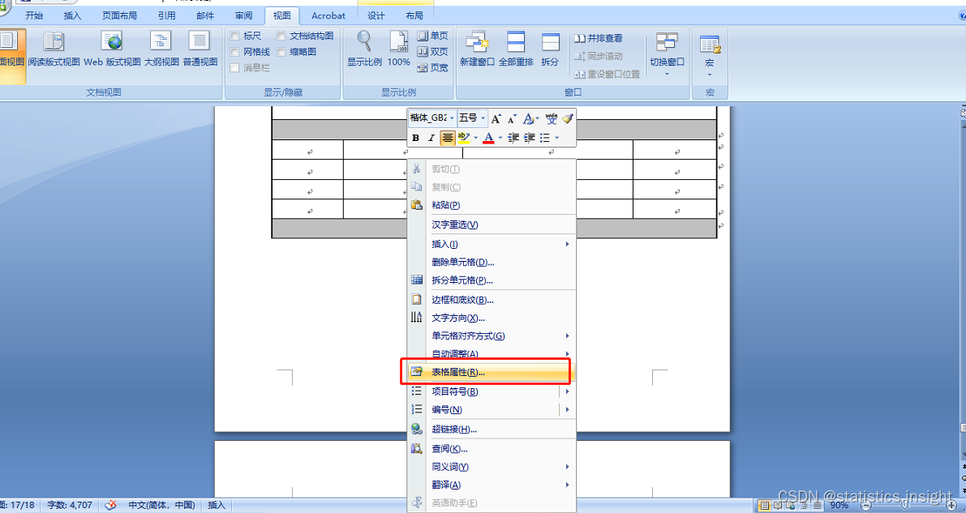Enable the 文档结构图 document map checkbox

pyautogui.click(x=281, y=36)
